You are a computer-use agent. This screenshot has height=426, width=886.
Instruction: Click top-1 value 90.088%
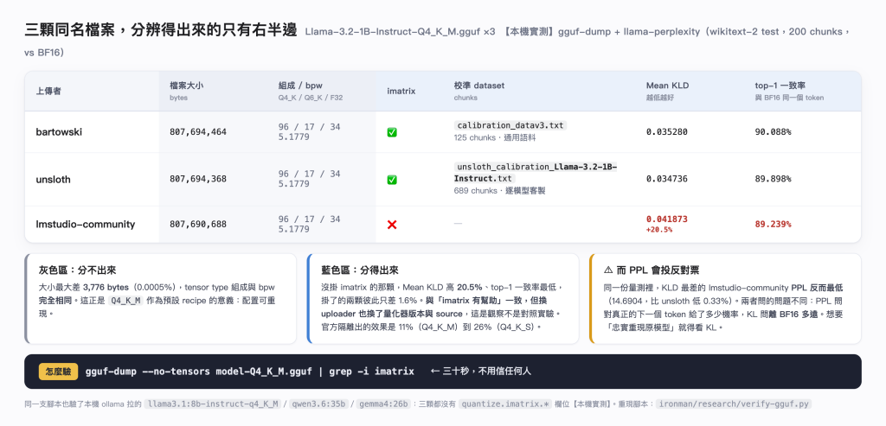(x=773, y=132)
